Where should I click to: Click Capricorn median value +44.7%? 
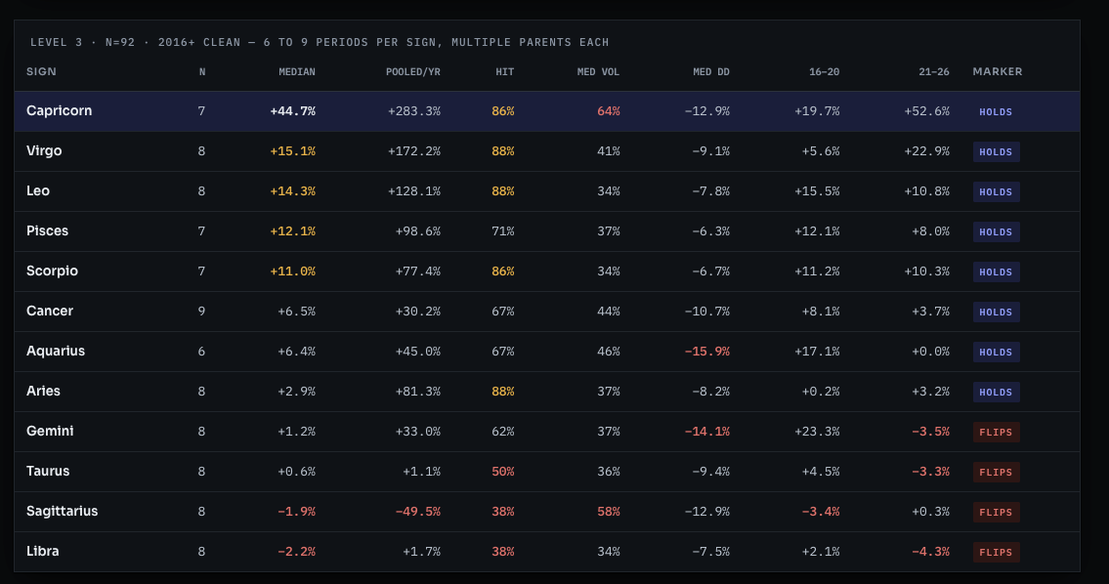point(293,111)
